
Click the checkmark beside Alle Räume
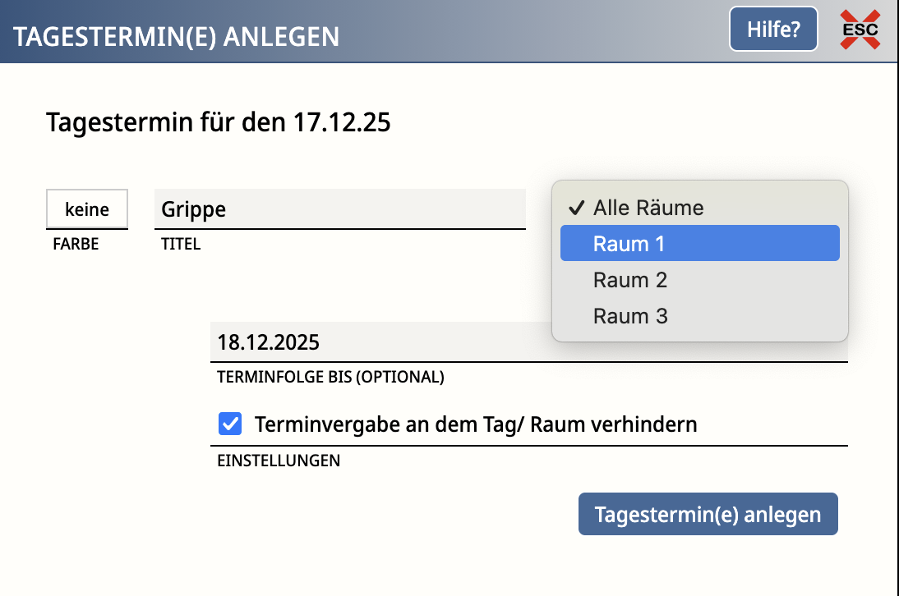(x=576, y=208)
